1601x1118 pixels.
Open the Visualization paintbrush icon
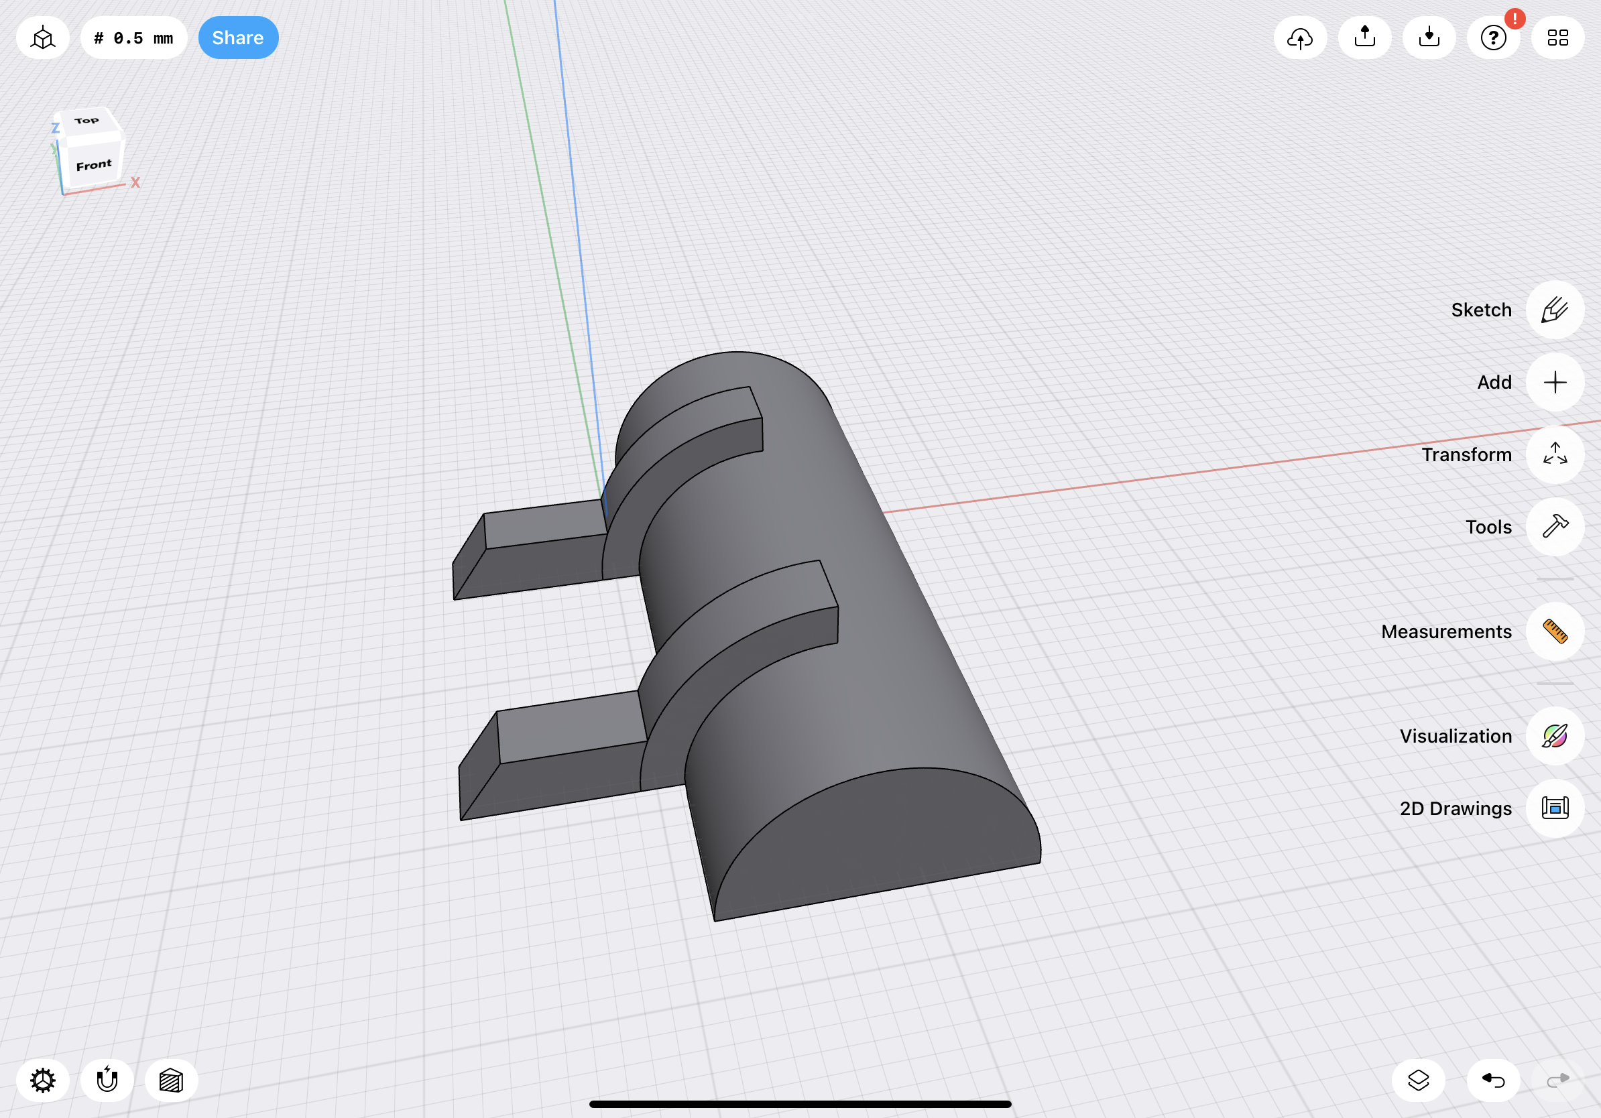tap(1554, 736)
